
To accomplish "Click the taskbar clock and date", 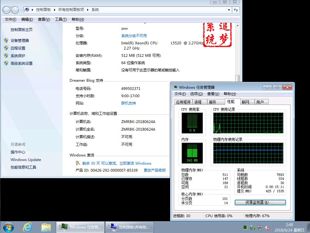I will 289,227.
